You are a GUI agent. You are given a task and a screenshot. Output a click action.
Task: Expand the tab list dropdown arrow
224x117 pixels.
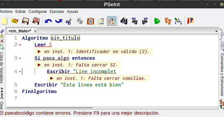(217, 31)
